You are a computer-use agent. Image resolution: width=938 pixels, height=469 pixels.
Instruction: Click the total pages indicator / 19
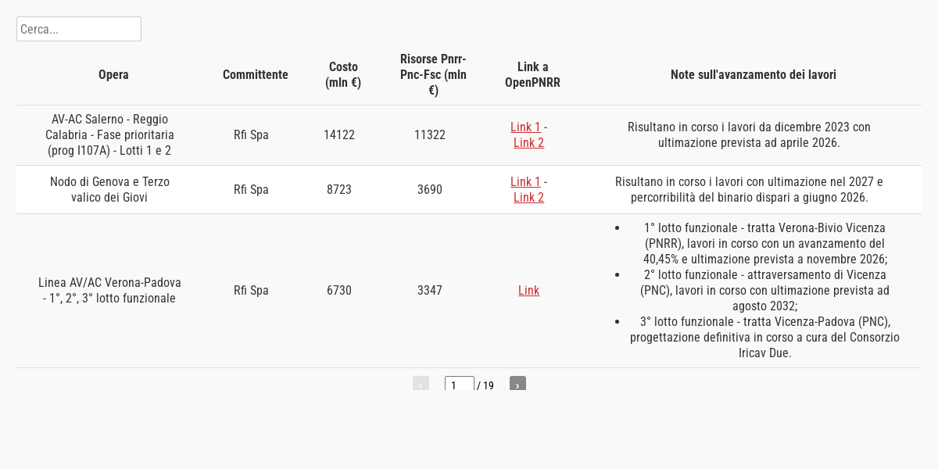(485, 385)
